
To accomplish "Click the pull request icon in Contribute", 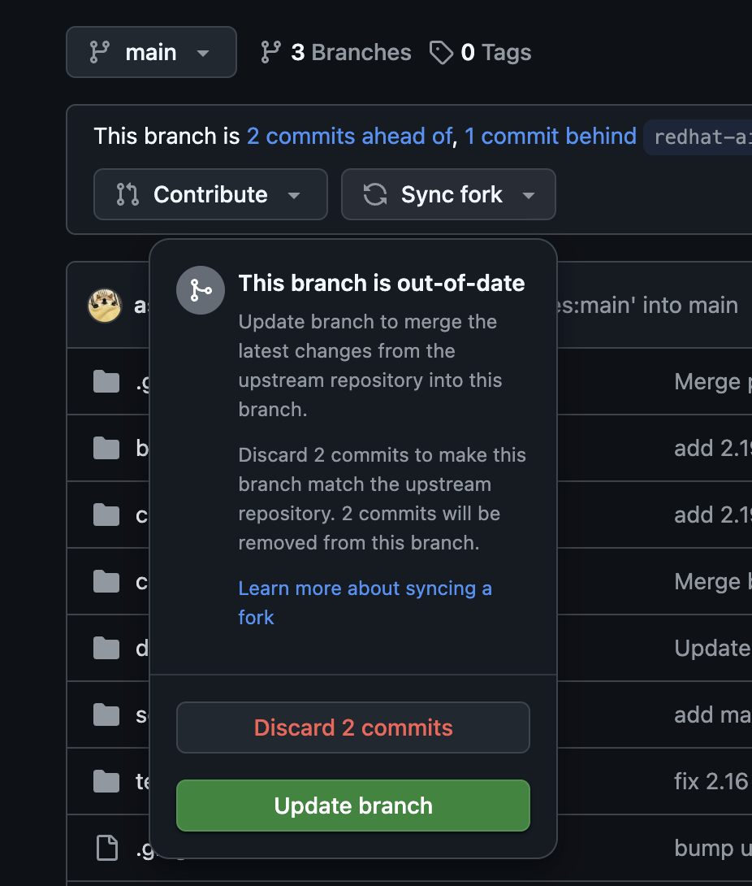I will click(x=127, y=194).
